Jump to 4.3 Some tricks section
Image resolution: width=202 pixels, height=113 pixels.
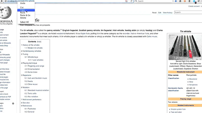pos(31,72)
